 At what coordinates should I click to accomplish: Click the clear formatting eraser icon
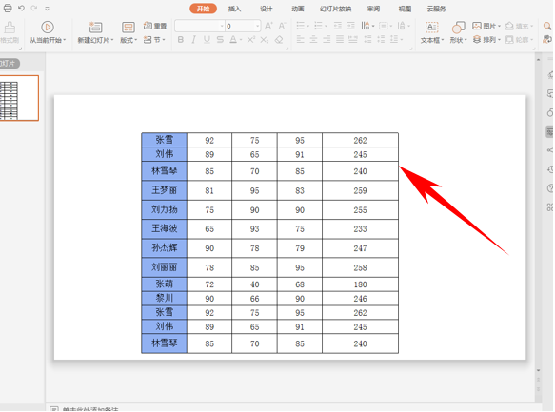[279, 40]
